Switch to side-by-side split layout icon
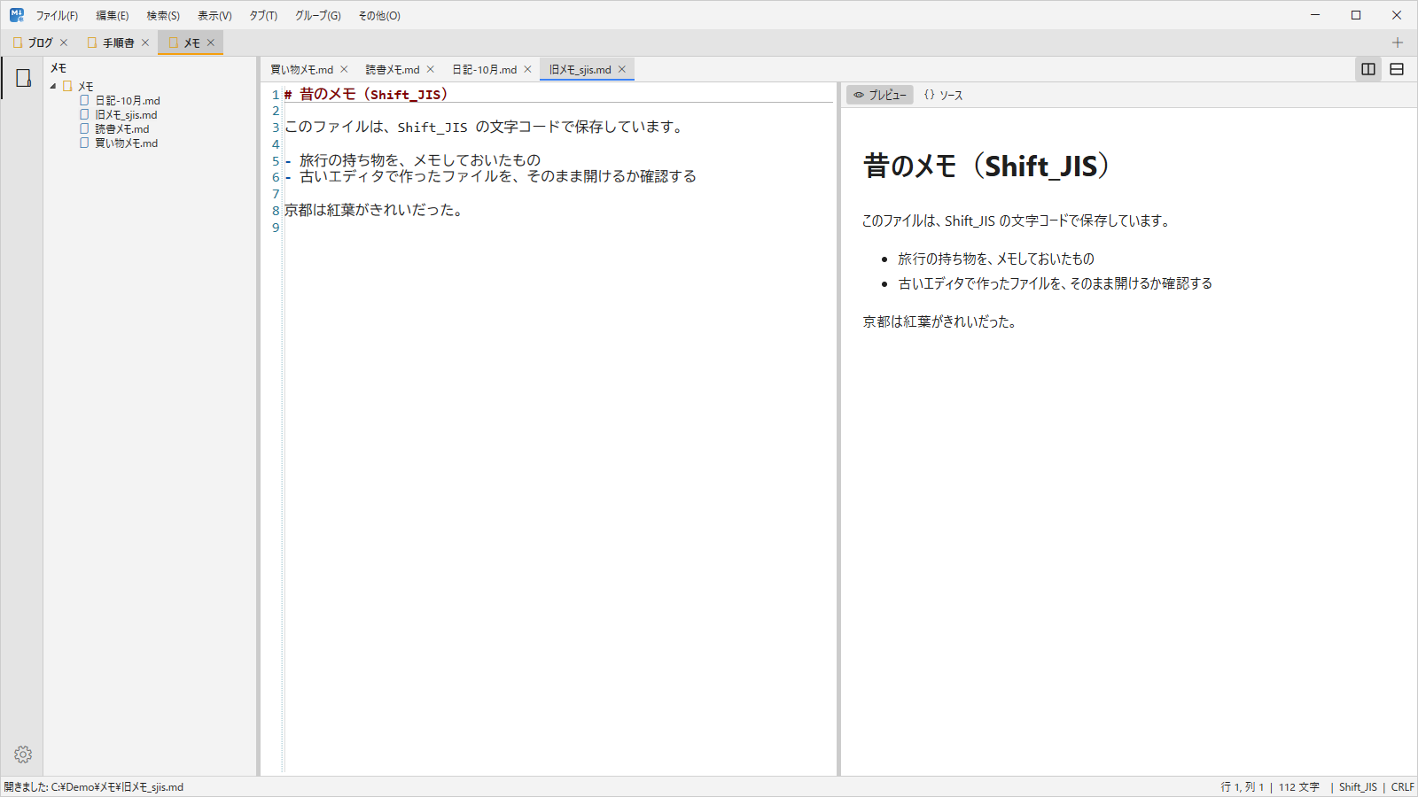Screen dimensions: 1418x797 coord(1368,69)
